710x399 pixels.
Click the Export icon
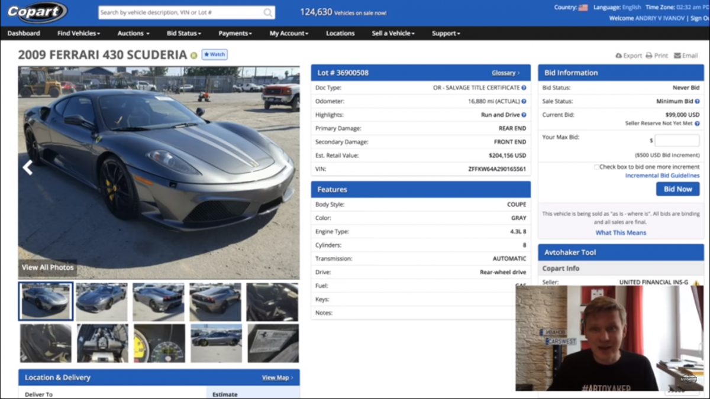coord(619,56)
